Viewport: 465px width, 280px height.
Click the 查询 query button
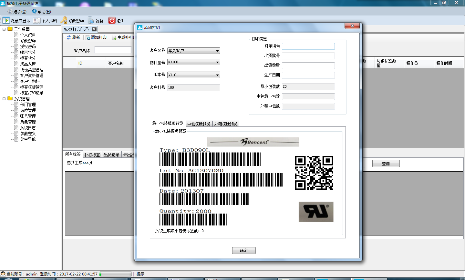pos(386,164)
